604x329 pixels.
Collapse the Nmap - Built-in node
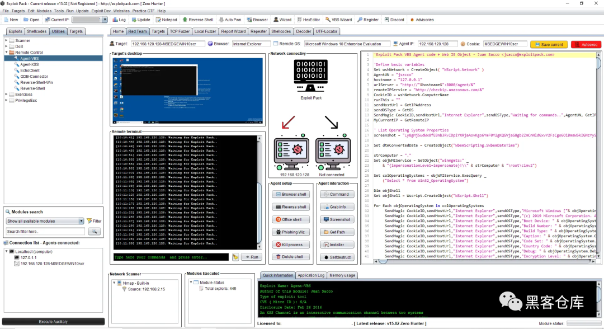[x=114, y=283]
